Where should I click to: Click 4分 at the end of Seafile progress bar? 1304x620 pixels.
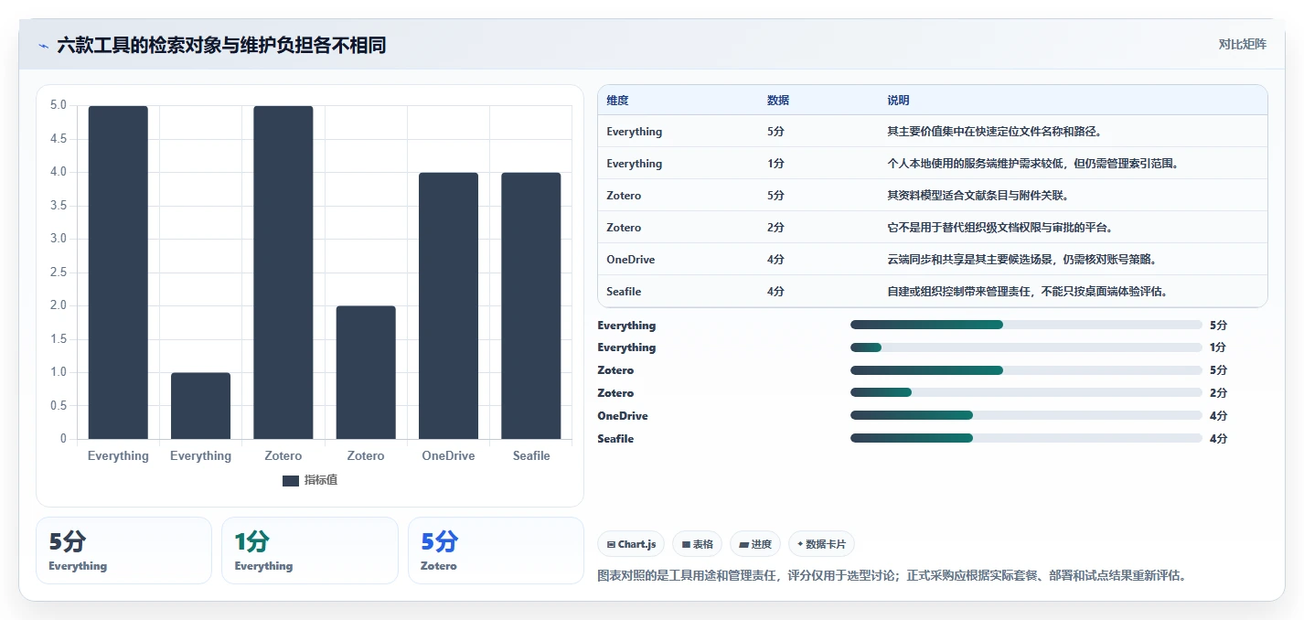pyautogui.click(x=1218, y=439)
